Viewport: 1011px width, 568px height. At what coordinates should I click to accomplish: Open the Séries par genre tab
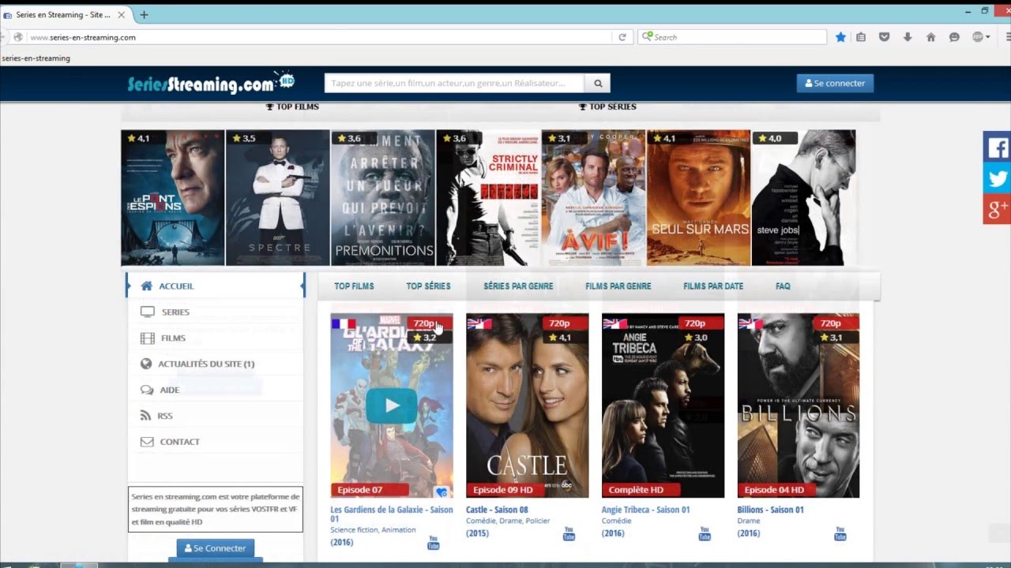tap(518, 286)
